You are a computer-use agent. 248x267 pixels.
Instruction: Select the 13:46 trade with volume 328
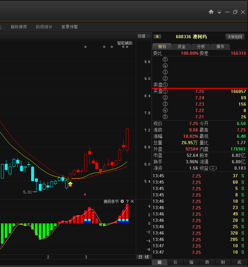tap(199, 233)
